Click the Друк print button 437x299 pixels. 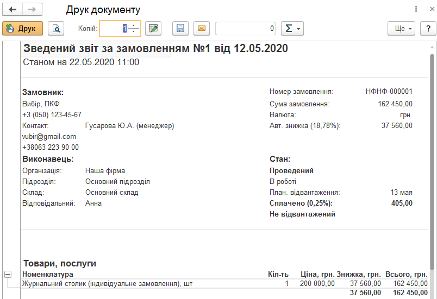[23, 28]
